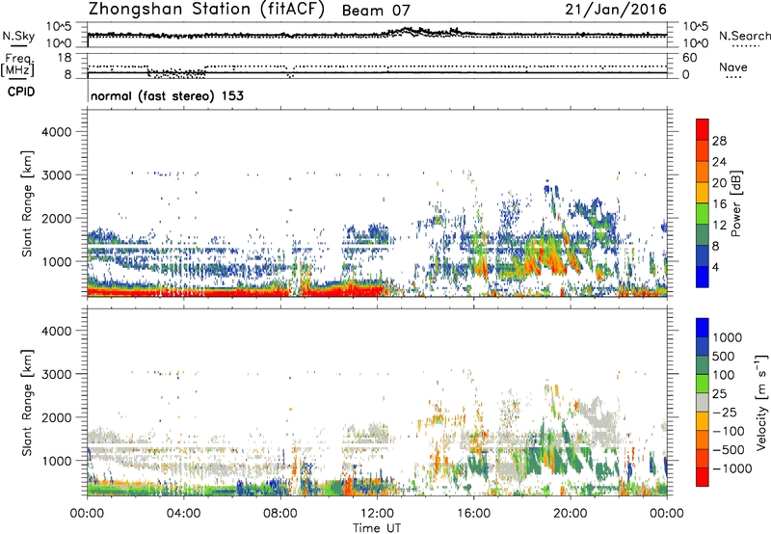Click the '-500' label on the velocity colorbar
Image resolution: width=771 pixels, height=534 pixels.
(729, 450)
